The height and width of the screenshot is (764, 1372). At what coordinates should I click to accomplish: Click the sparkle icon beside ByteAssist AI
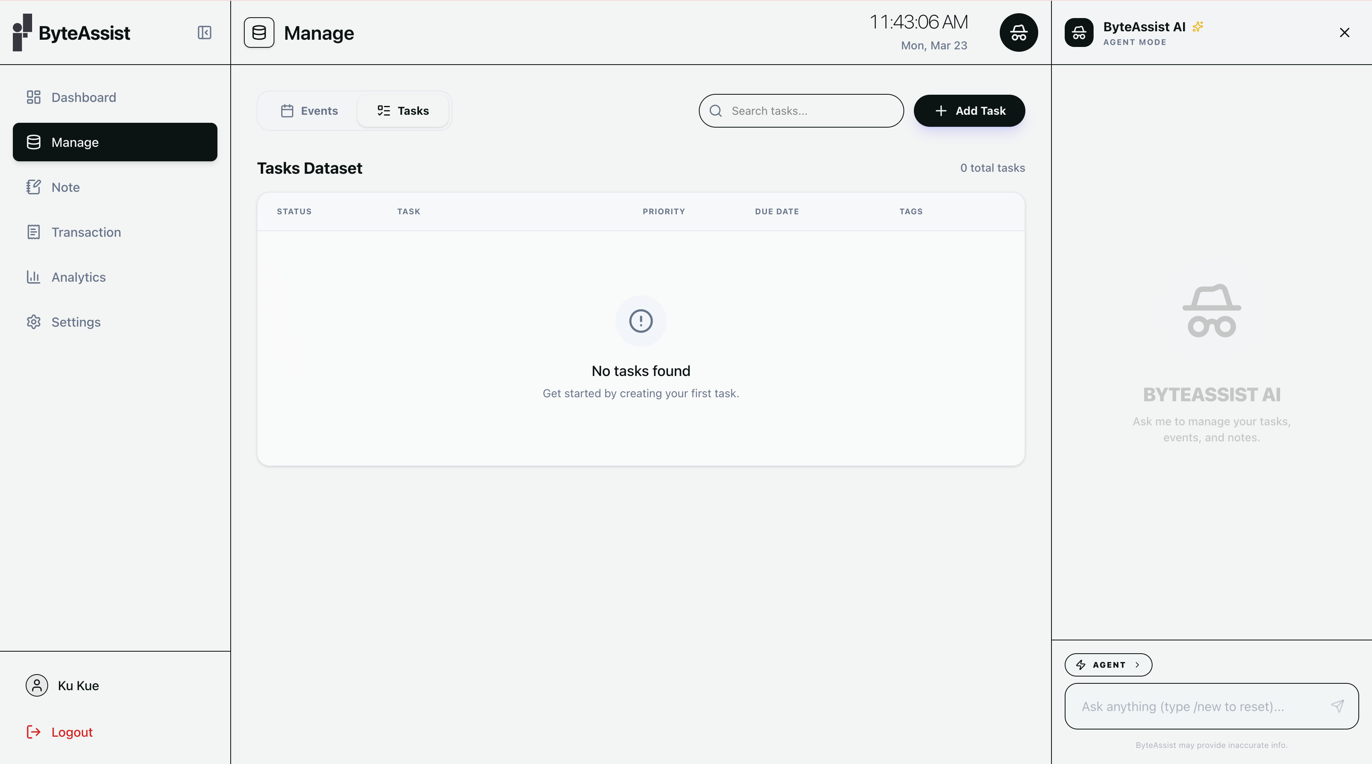pyautogui.click(x=1198, y=26)
